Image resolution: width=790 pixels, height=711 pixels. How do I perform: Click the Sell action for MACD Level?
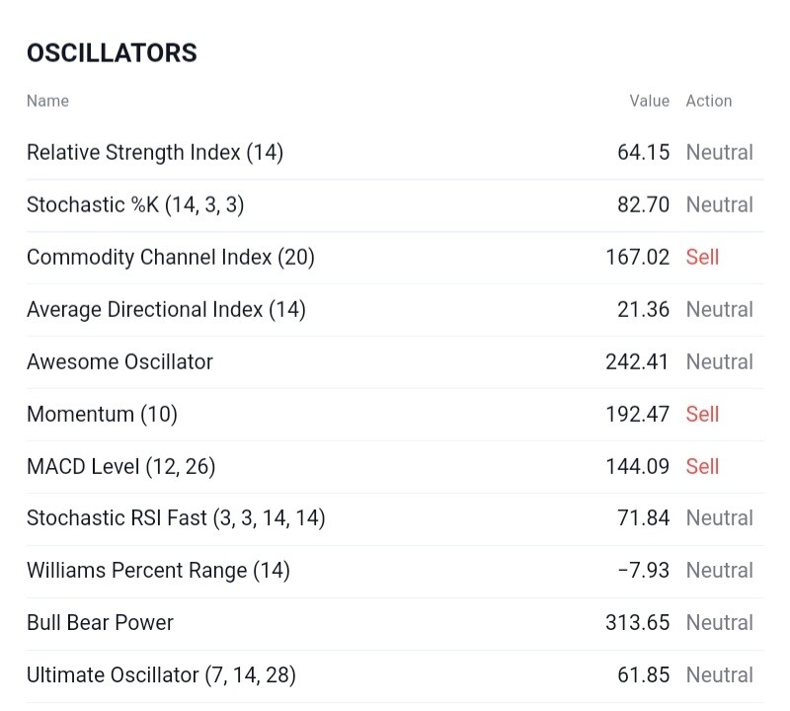pyautogui.click(x=702, y=467)
